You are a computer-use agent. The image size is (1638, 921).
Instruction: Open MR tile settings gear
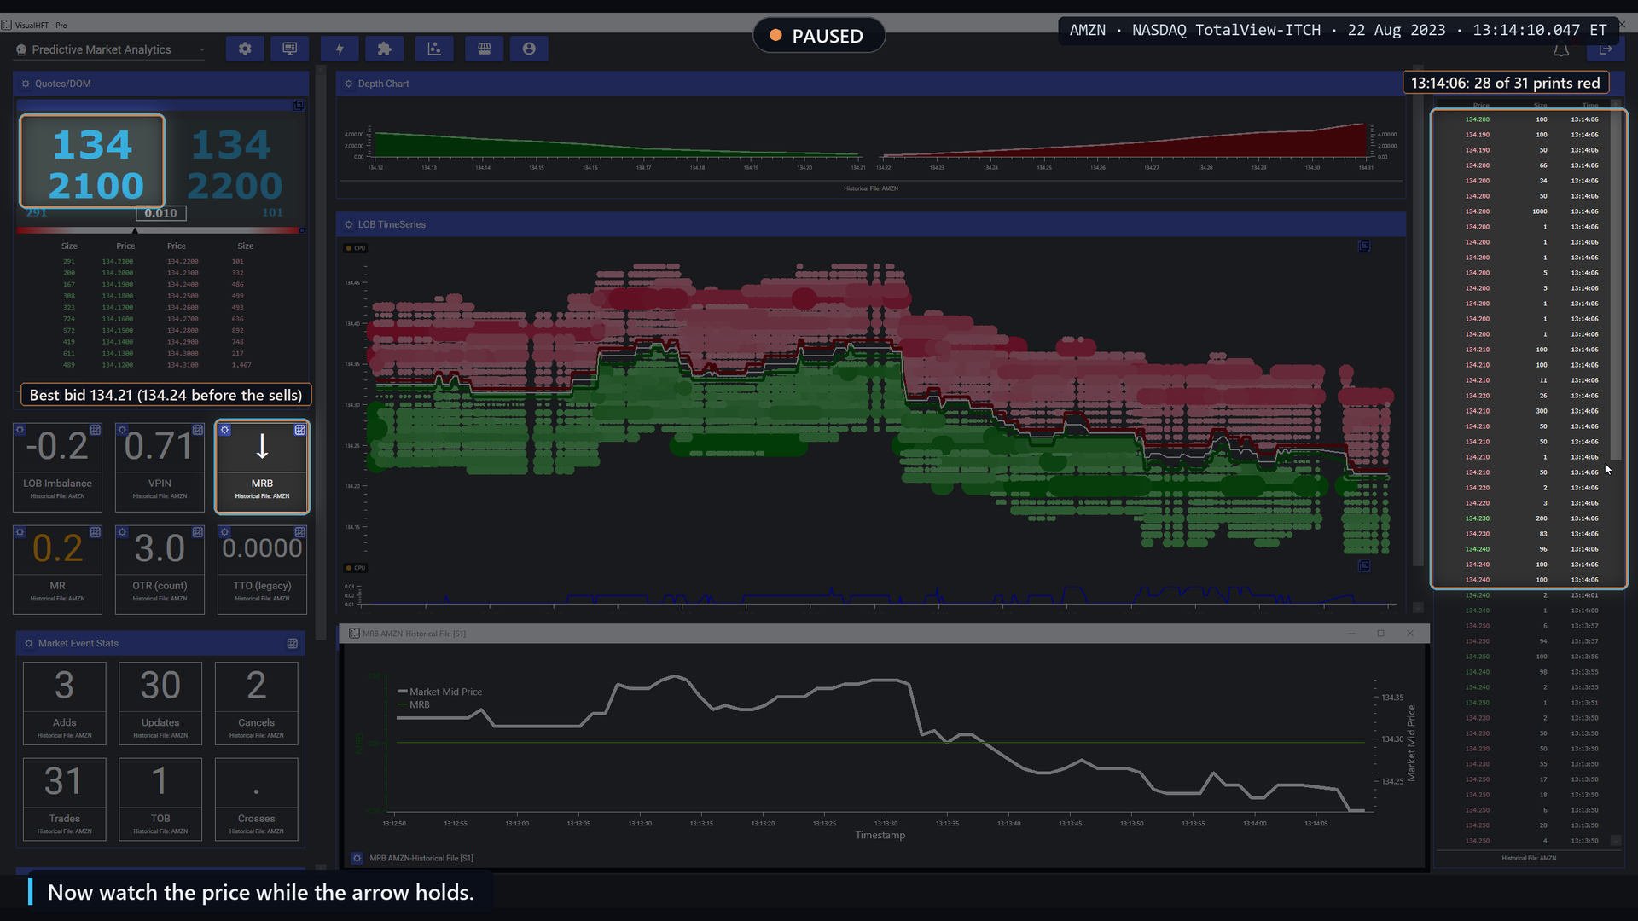point(20,532)
